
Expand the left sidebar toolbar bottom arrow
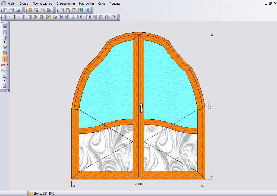[8, 91]
